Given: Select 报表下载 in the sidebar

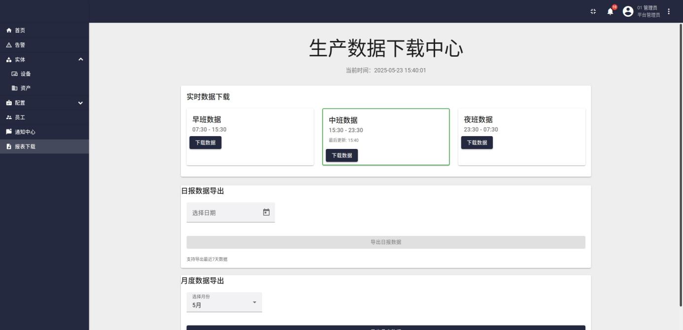Looking at the screenshot, I should (x=25, y=147).
